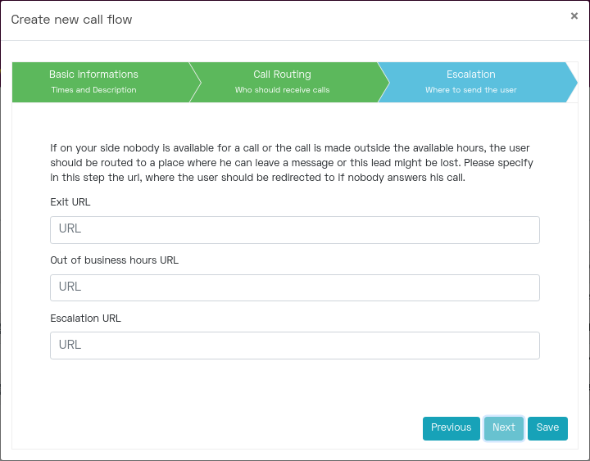The height and width of the screenshot is (461, 590).
Task: Click the Times and Description subtitle
Action: click(93, 90)
